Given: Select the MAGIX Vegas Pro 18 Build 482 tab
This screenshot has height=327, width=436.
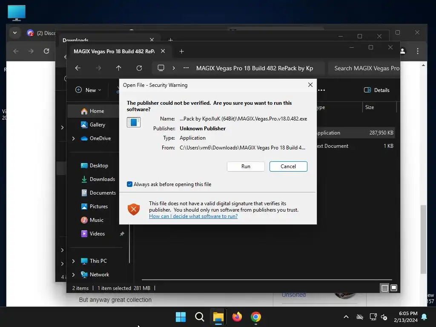Looking at the screenshot, I should (114, 51).
